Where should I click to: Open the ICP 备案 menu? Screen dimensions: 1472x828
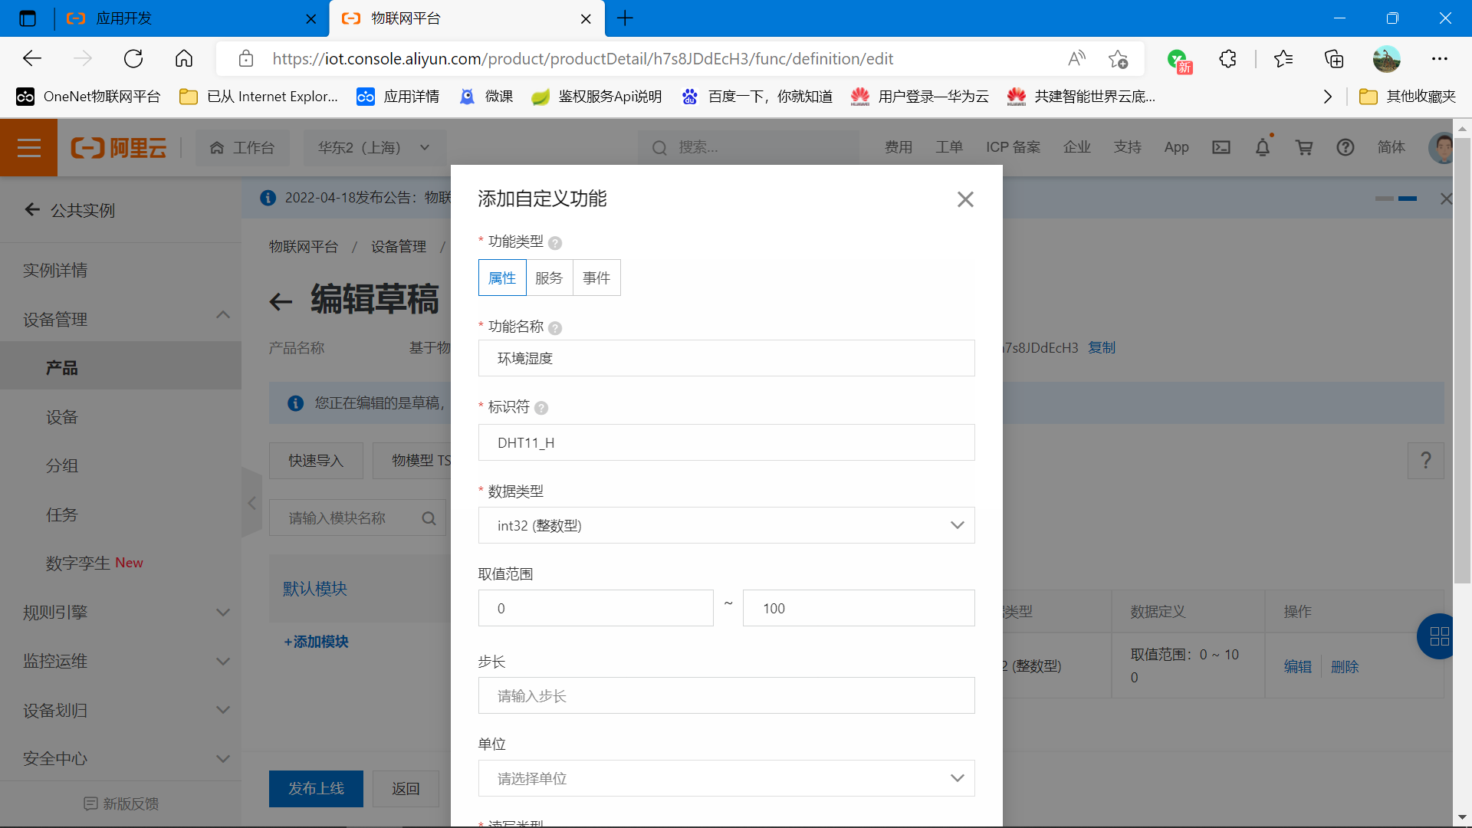click(1013, 147)
